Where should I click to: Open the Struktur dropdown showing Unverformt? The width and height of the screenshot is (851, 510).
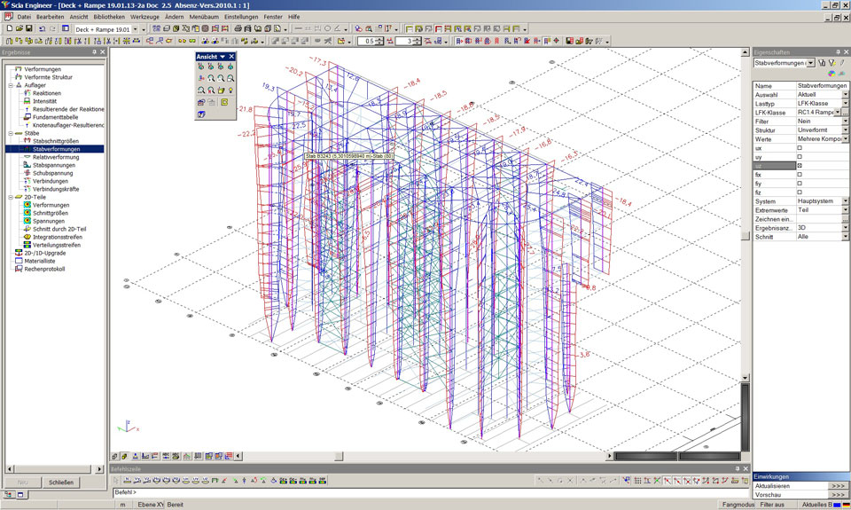pos(845,130)
